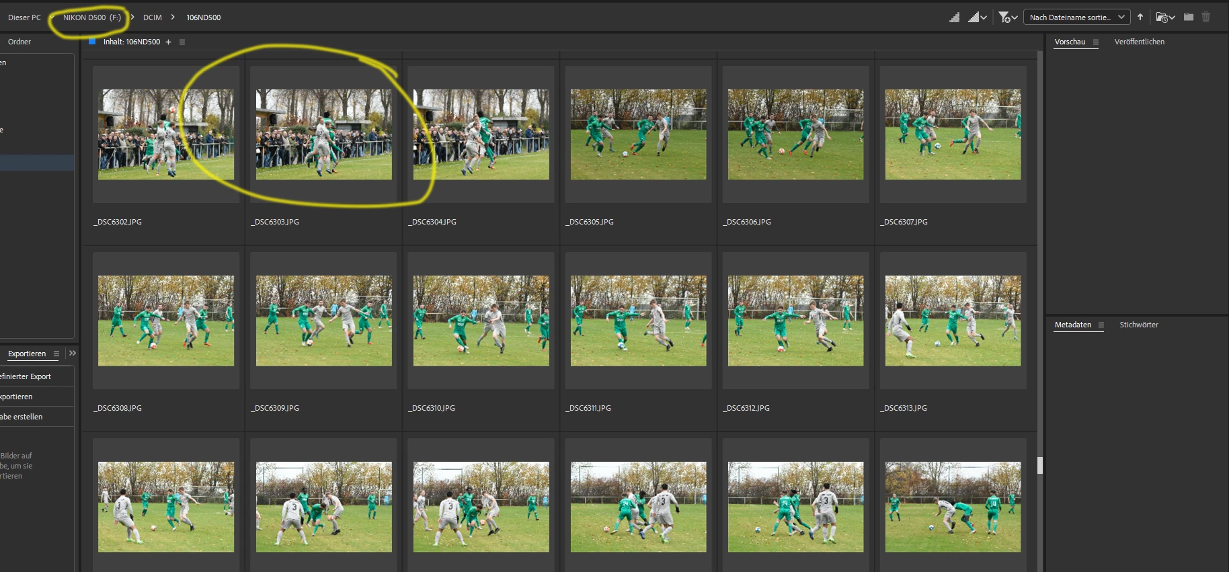Select thumbnail _DSC6307.JPG
1229x572 pixels.
953,134
